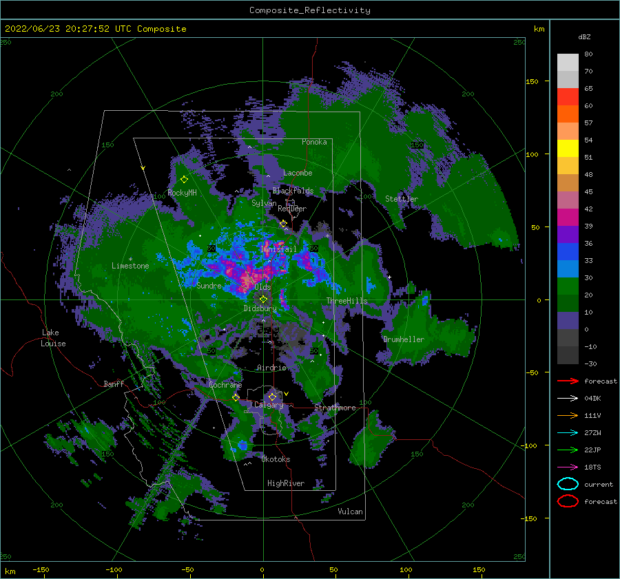Pick the bright green swatch in dBZ scale
The height and width of the screenshot is (579, 620).
click(x=568, y=286)
